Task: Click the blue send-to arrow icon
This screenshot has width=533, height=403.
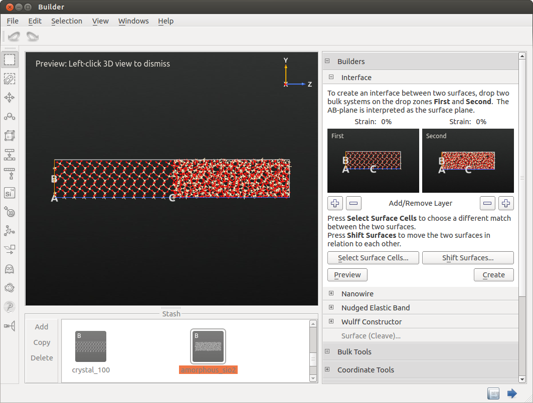Action: click(x=512, y=393)
